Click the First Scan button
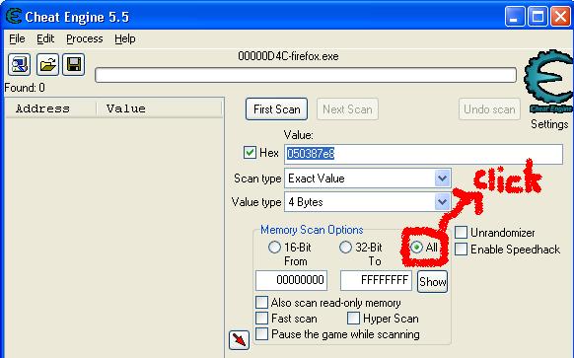This screenshot has width=574, height=358. (277, 109)
